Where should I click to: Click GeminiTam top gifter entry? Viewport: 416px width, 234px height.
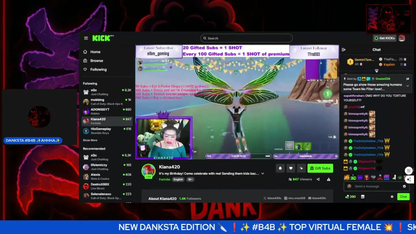pyautogui.click(x=361, y=61)
